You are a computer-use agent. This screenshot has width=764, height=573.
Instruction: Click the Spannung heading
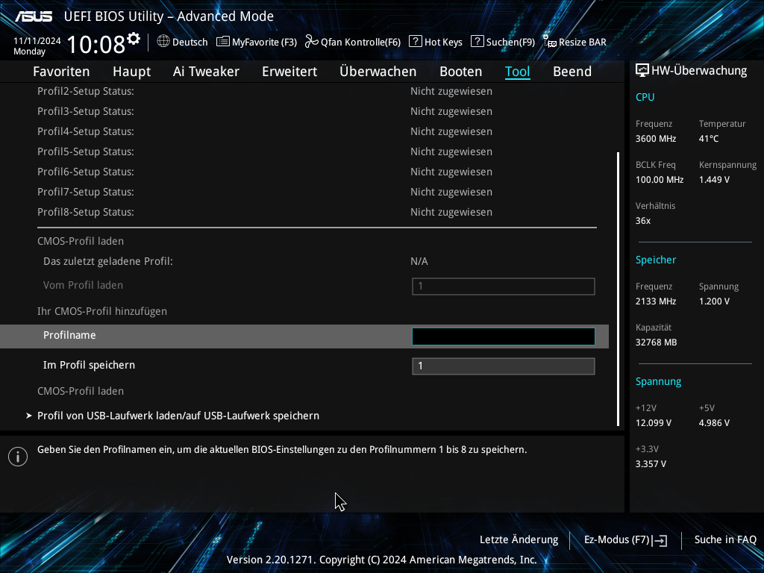pos(658,381)
